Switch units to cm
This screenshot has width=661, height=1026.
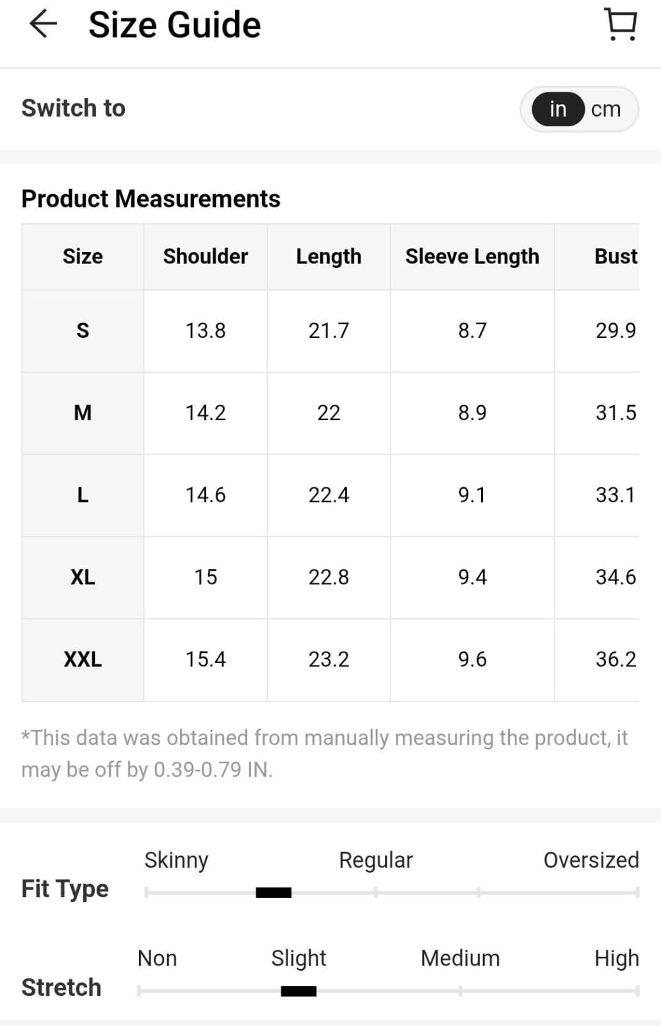coord(606,109)
